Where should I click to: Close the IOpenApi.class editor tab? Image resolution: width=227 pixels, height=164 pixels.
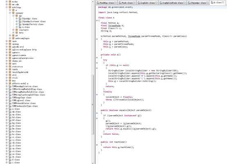(x=207, y=3)
